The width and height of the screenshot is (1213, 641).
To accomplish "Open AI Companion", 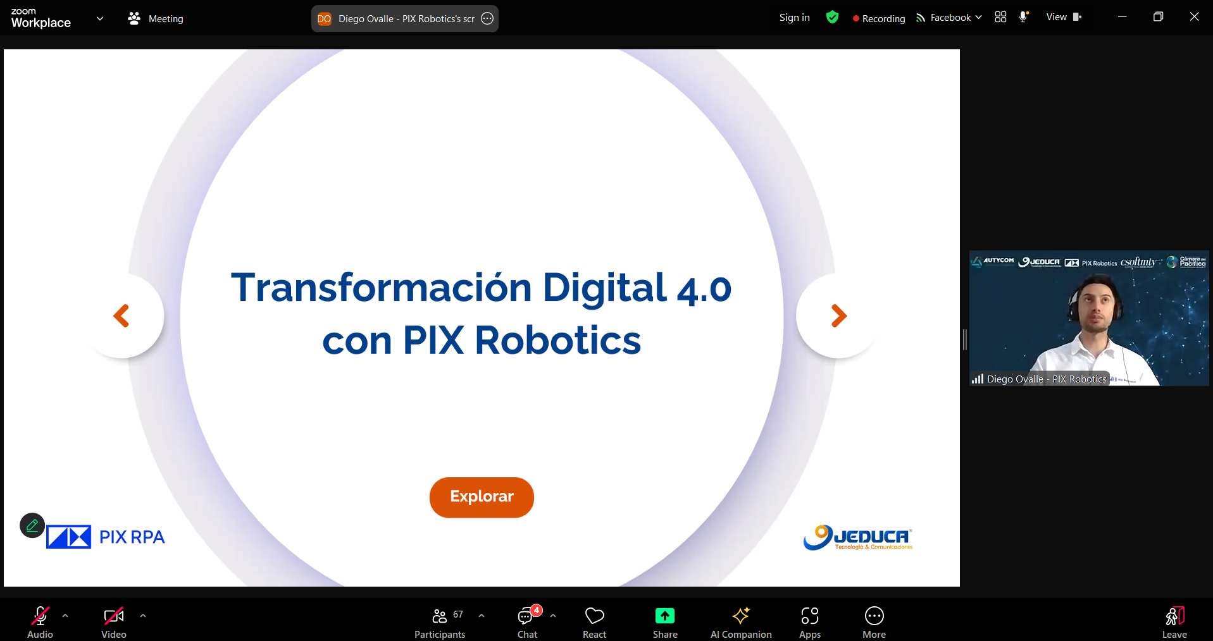I will pyautogui.click(x=741, y=622).
